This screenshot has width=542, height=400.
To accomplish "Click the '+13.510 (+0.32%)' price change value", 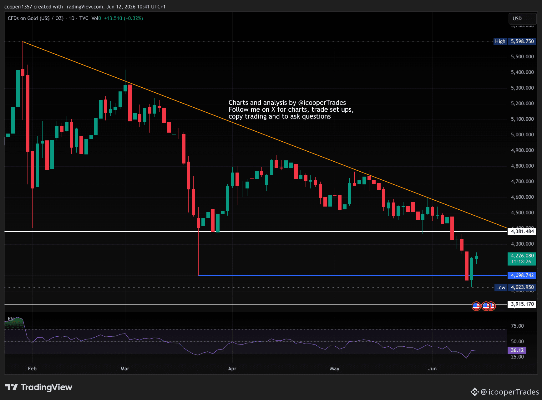I will 124,18.
